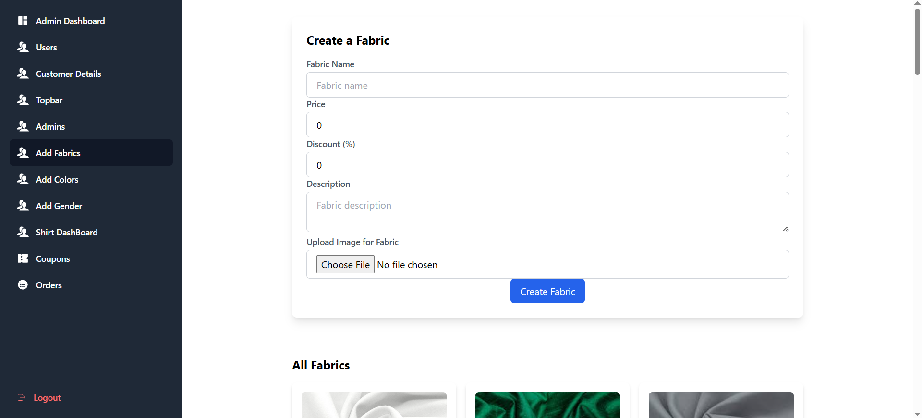The image size is (922, 418).
Task: Click the Shirt DashBoard sidebar icon
Action: click(x=23, y=232)
